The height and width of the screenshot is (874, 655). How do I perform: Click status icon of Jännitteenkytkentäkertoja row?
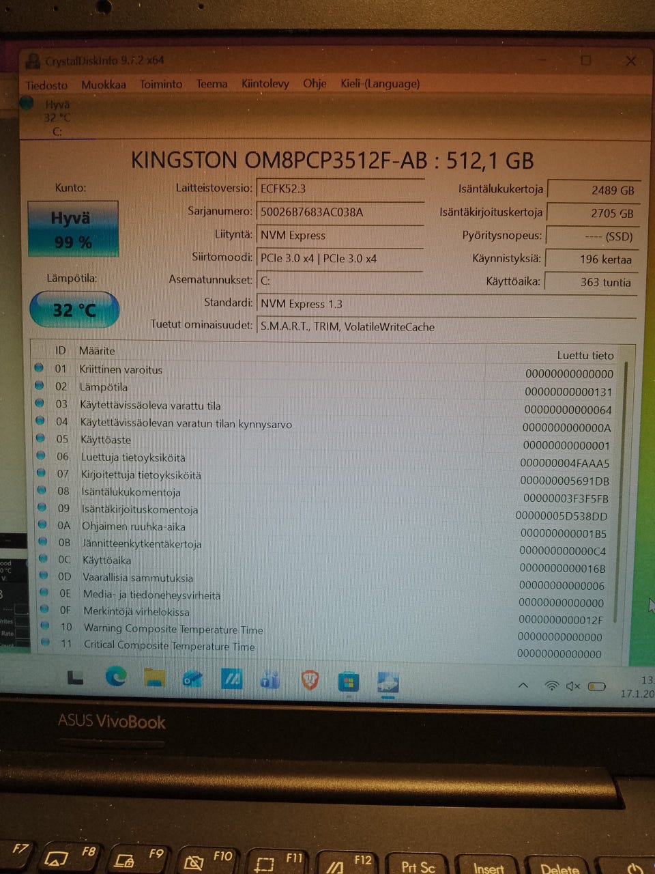[x=43, y=541]
